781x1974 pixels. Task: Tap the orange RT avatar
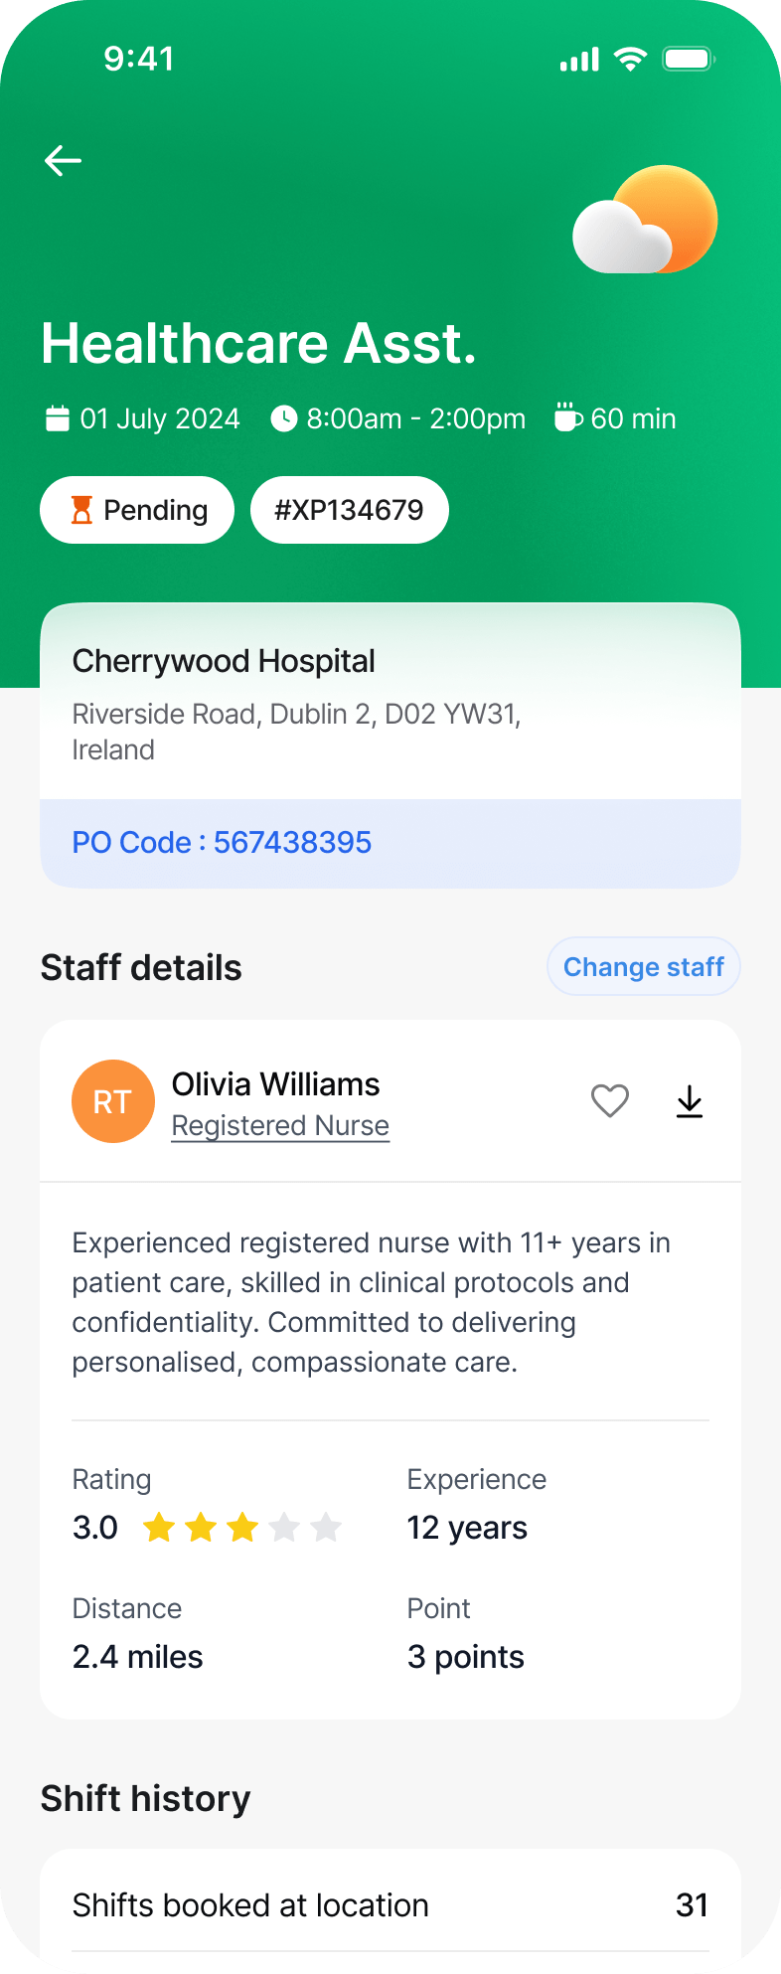point(113,1101)
